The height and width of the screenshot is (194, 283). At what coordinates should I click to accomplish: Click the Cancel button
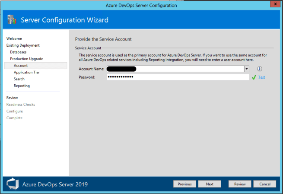coord(265,184)
